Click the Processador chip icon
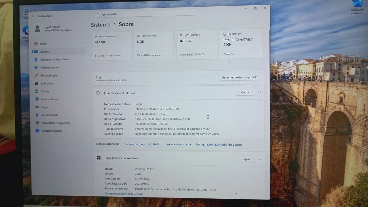 225,34
